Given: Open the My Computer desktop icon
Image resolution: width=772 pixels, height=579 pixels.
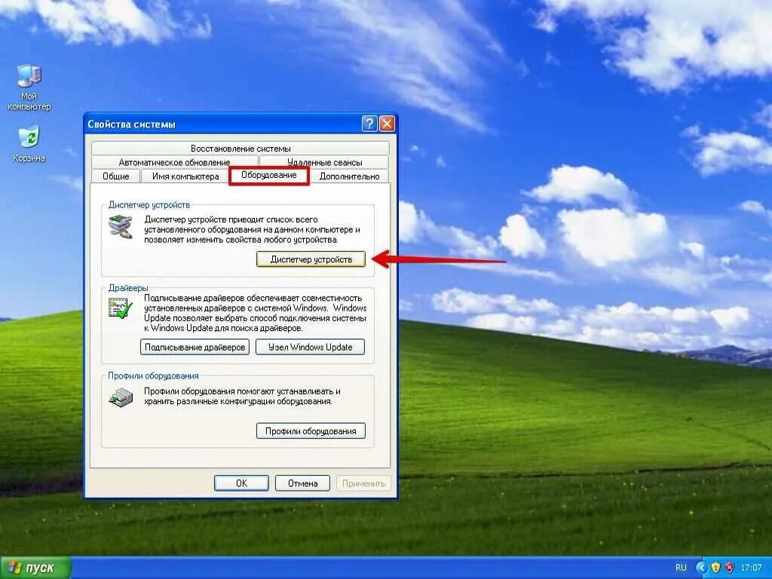Looking at the screenshot, I should point(29,87).
